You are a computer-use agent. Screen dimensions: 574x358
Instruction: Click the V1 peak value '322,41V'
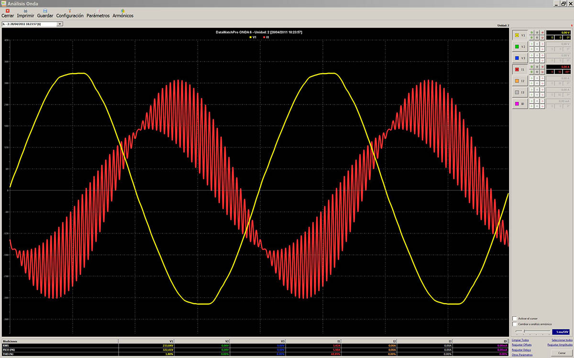point(167,350)
